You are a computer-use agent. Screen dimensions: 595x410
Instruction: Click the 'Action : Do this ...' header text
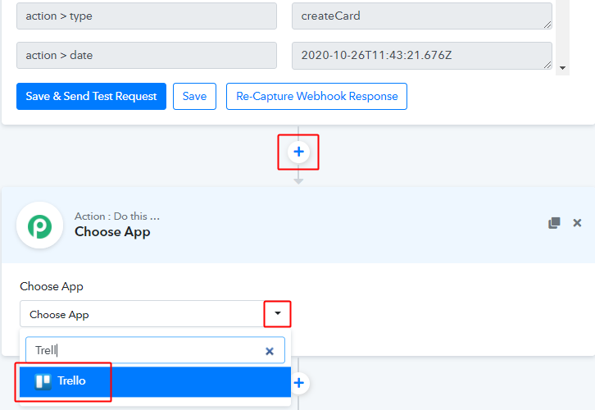[x=117, y=216]
